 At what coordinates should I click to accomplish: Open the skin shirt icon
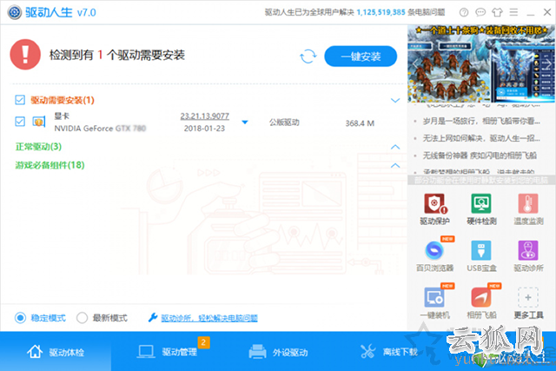coord(497,12)
